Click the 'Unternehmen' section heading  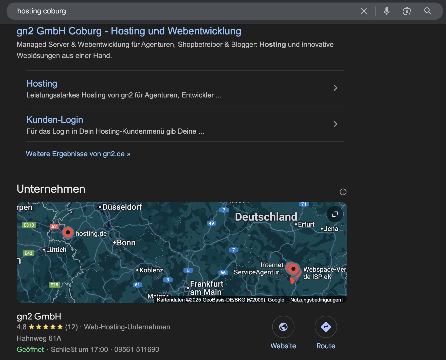pos(51,189)
